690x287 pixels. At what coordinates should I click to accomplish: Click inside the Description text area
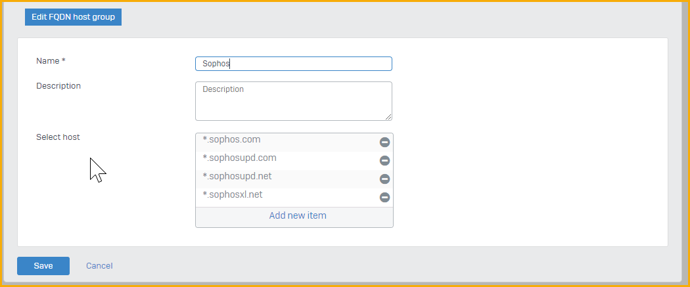(294, 101)
